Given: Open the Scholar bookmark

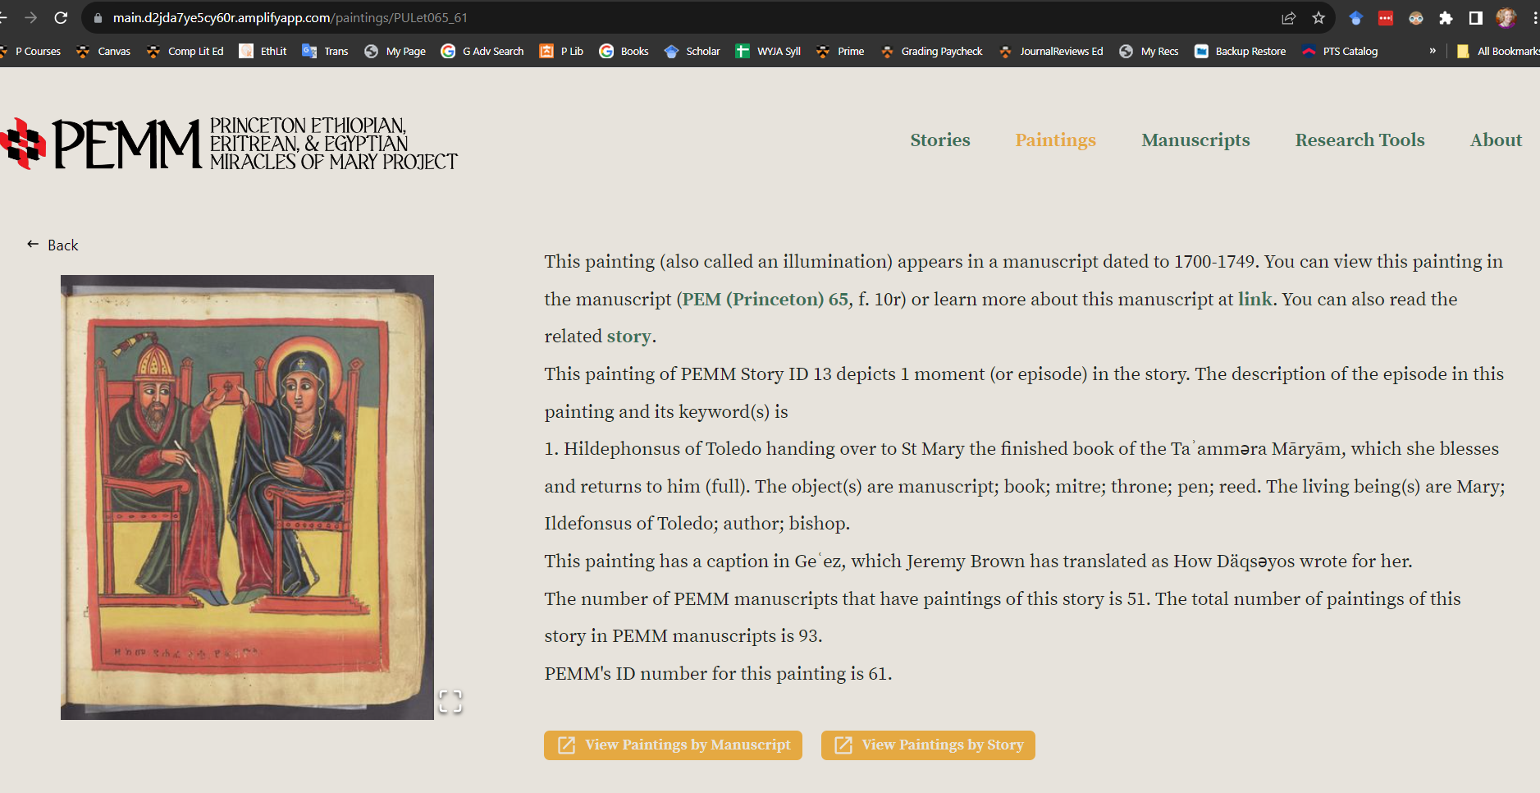Looking at the screenshot, I should click(692, 51).
